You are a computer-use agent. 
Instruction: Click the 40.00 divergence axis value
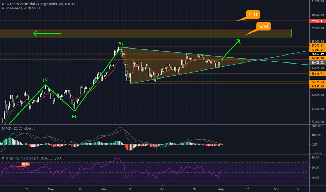click(x=316, y=177)
